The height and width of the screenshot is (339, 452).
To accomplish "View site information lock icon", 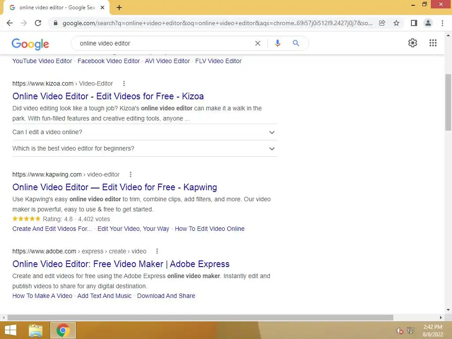I will pyautogui.click(x=56, y=23).
